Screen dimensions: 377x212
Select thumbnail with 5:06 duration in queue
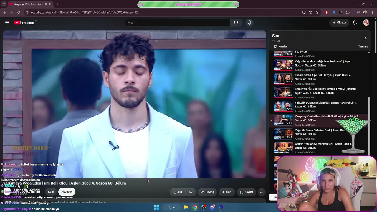coord(283,92)
